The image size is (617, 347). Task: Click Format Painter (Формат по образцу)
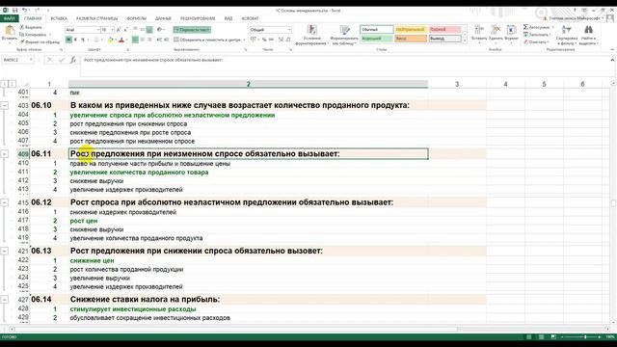(40, 41)
